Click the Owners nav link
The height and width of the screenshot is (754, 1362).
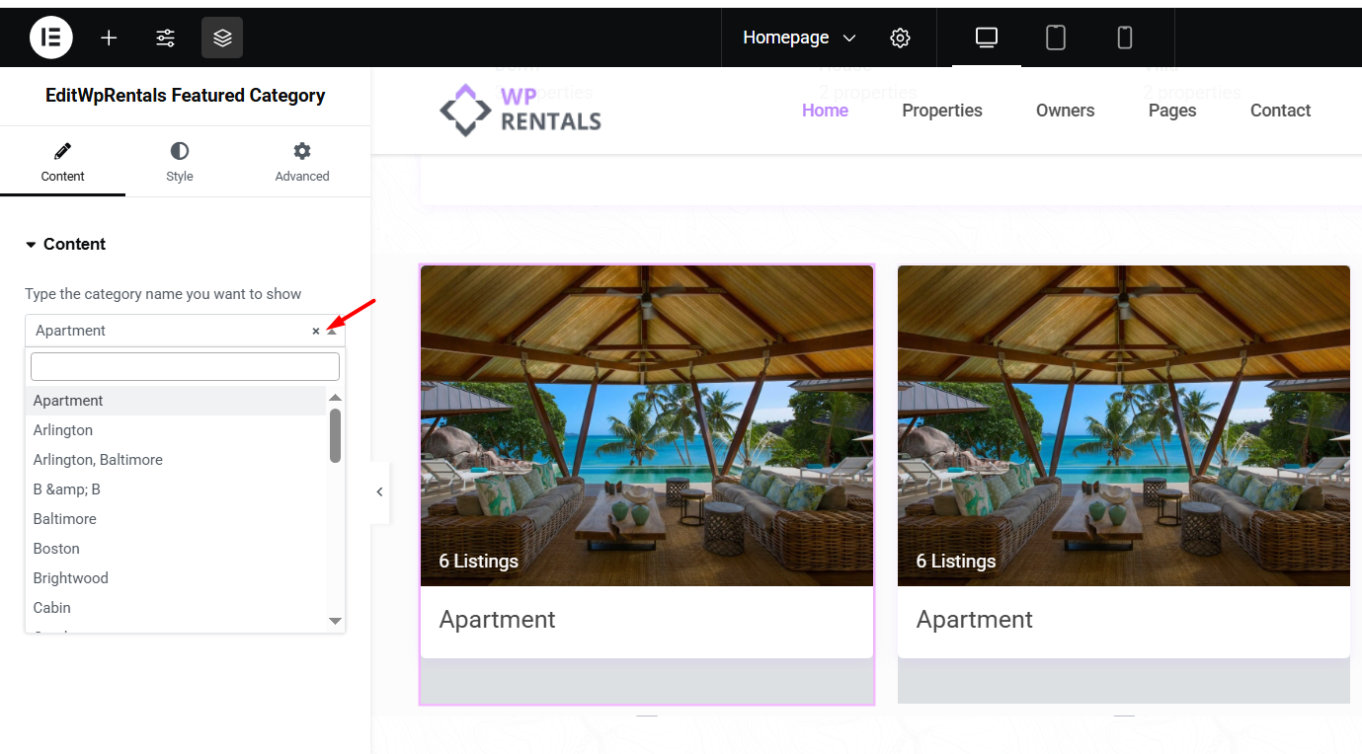pyautogui.click(x=1065, y=111)
